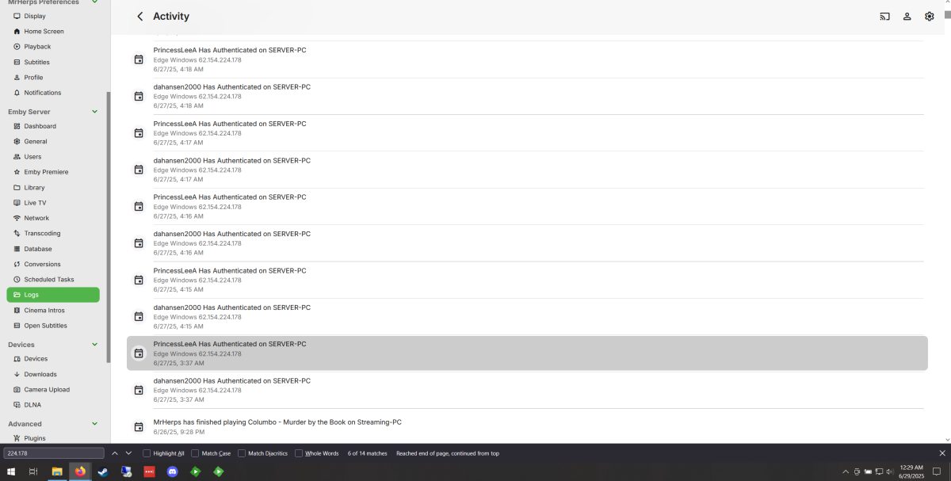Open Firefox from the taskbar
Viewport: 951px width, 481px height.
tap(80, 471)
